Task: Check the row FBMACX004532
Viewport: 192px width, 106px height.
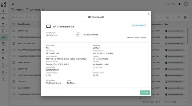Action: [x=14, y=63]
